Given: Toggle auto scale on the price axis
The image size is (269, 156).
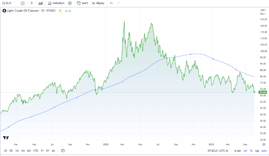Looking at the screenshot, I should [x=264, y=151].
